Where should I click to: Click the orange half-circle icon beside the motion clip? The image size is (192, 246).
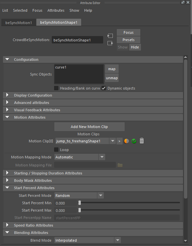pyautogui.click(x=126, y=141)
